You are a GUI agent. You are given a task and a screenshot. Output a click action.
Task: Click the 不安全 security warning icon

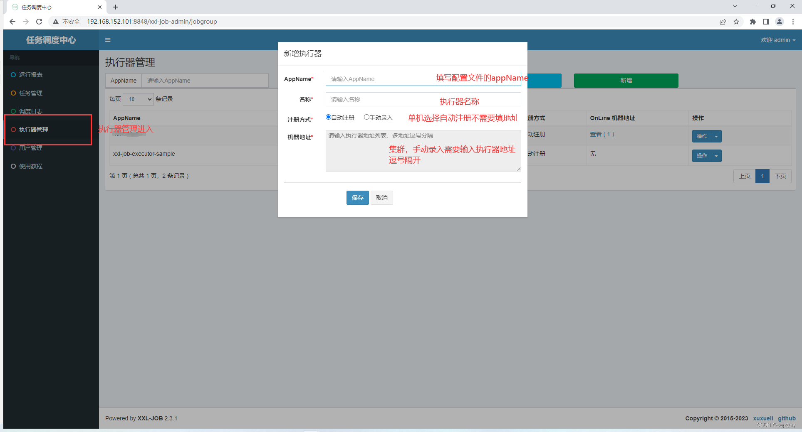56,22
